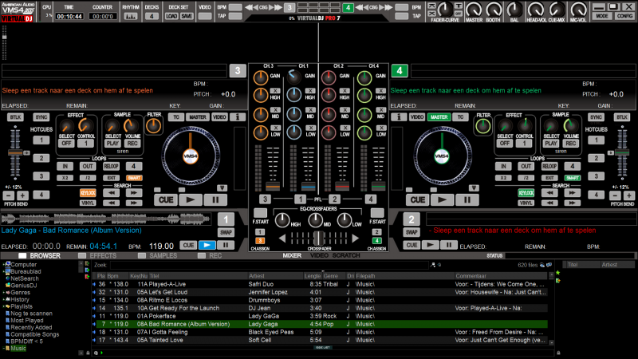The height and width of the screenshot is (359, 638).
Task: Click deck 3 search fast-forward arrows
Action: pos(134,193)
